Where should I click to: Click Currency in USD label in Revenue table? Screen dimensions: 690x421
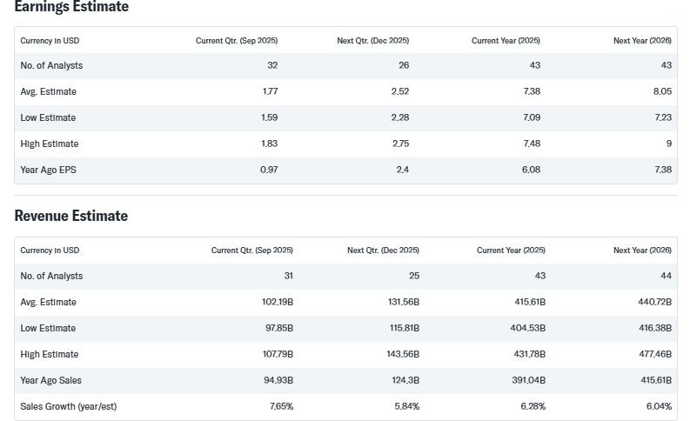click(x=50, y=251)
